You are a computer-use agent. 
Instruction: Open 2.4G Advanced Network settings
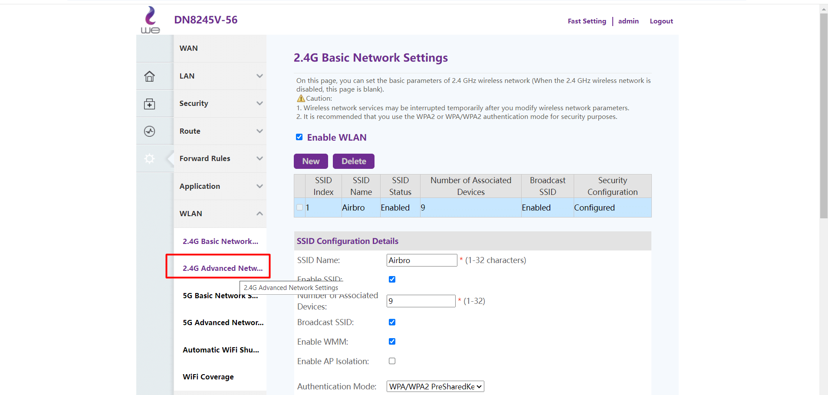223,268
